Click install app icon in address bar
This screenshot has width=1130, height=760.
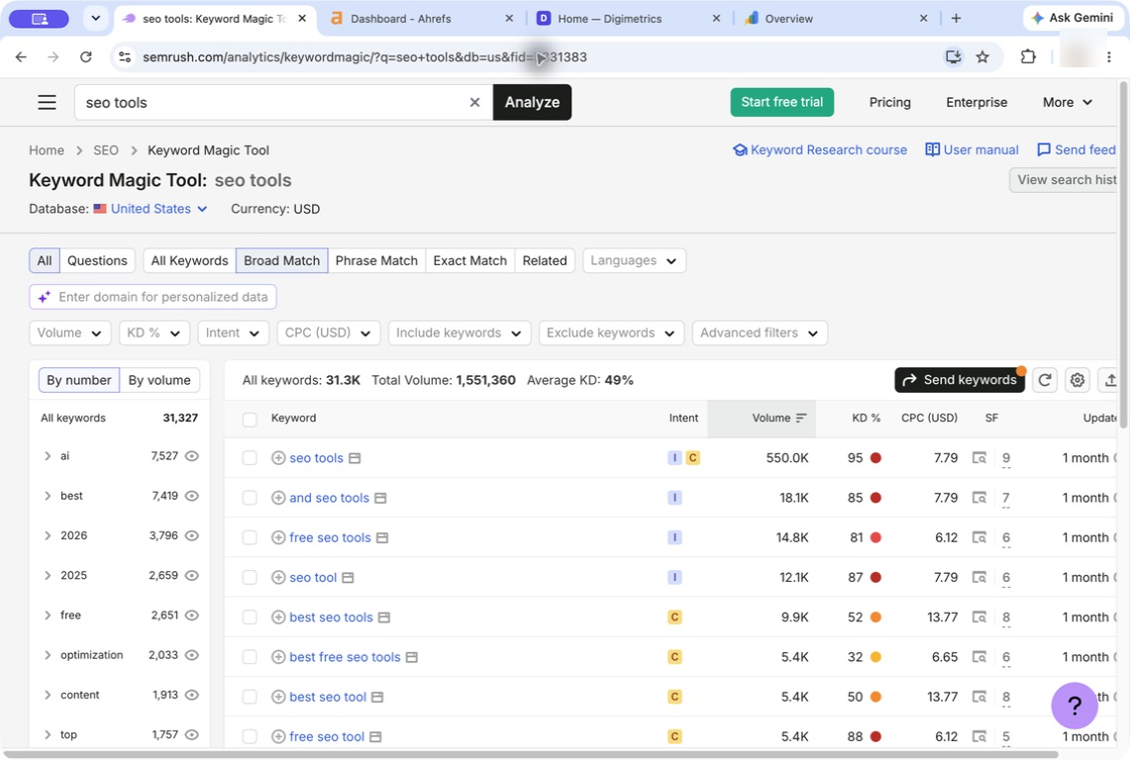[953, 57]
